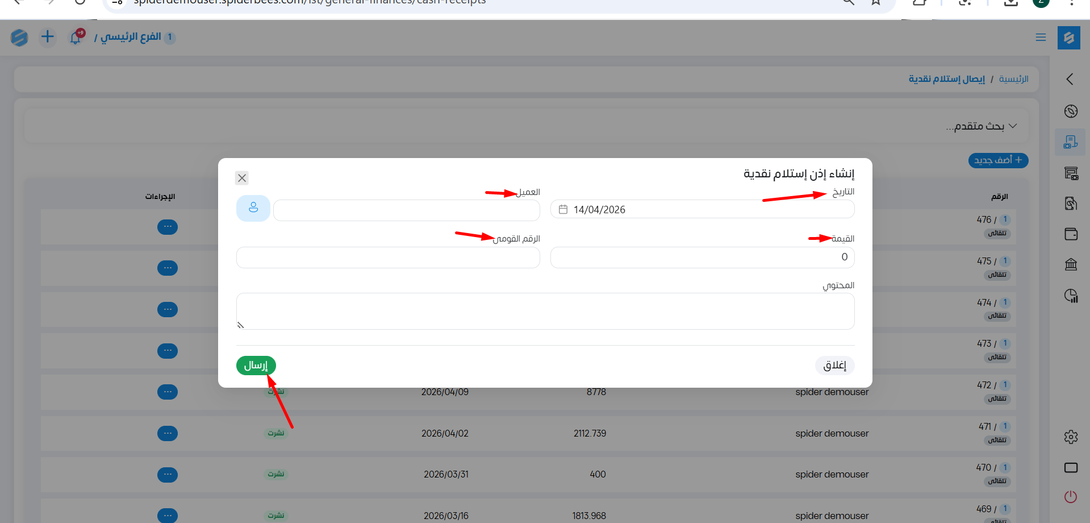Click the red power logout icon
The height and width of the screenshot is (523, 1090).
(x=1071, y=497)
